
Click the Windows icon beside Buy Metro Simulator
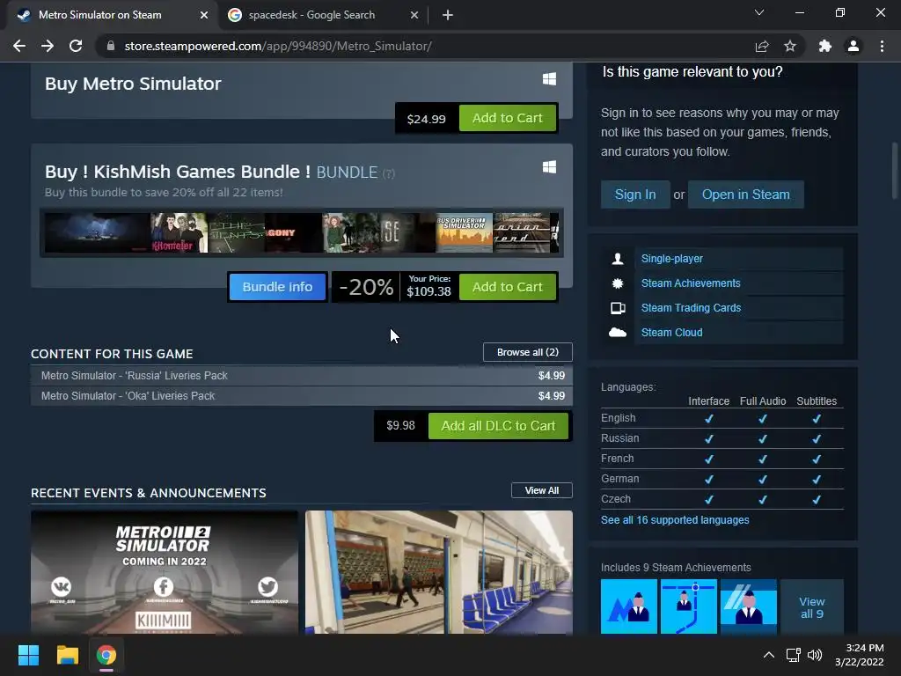coord(549,79)
